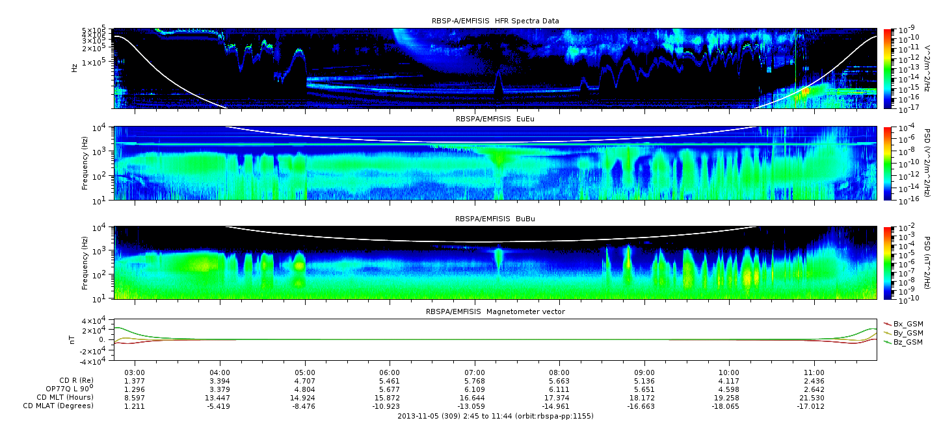Toggle the Bx_GSM legend entry
The height and width of the screenshot is (427, 941).
tap(907, 324)
